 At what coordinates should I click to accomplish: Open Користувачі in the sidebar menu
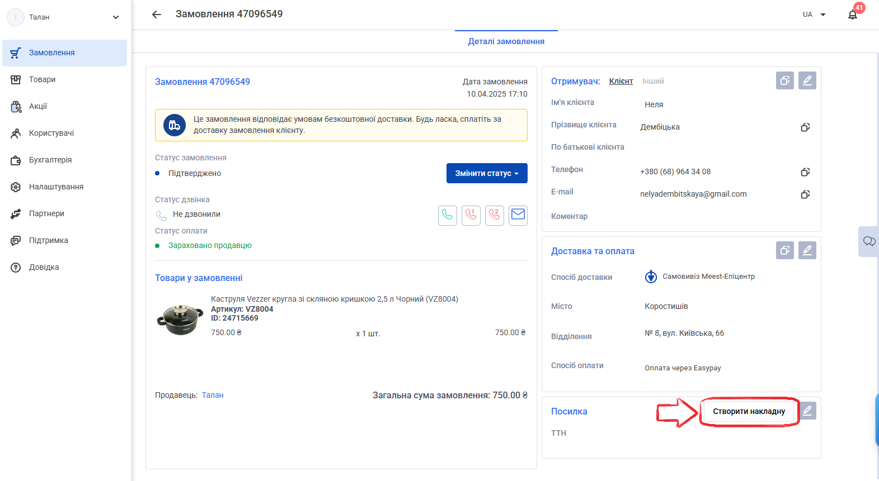click(x=65, y=133)
